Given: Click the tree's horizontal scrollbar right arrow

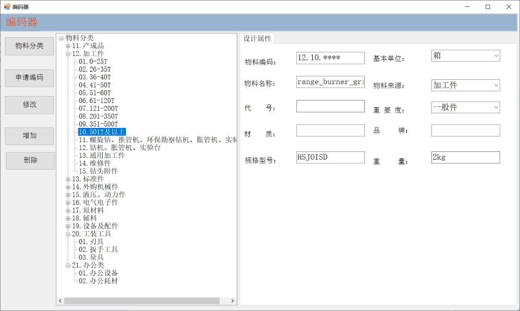Looking at the screenshot, I should point(232,301).
